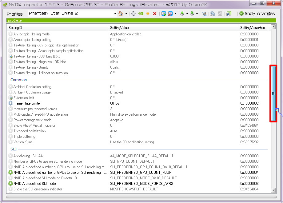This screenshot has width=283, height=203.
Task: Click the SettingValue column header
Action: coord(173,28)
